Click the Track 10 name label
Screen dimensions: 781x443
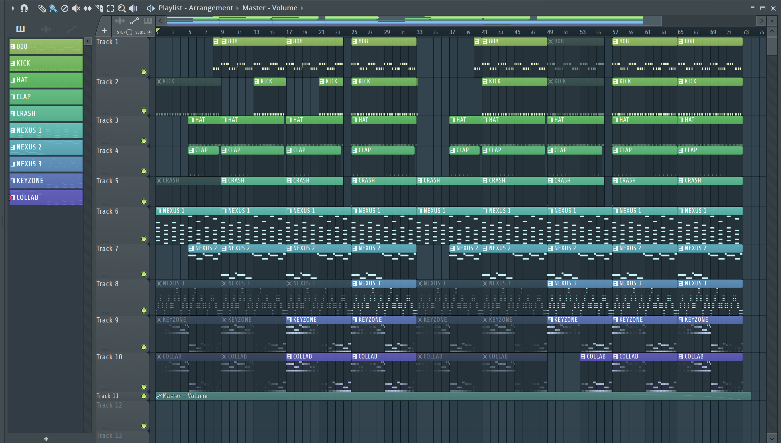pyautogui.click(x=109, y=357)
